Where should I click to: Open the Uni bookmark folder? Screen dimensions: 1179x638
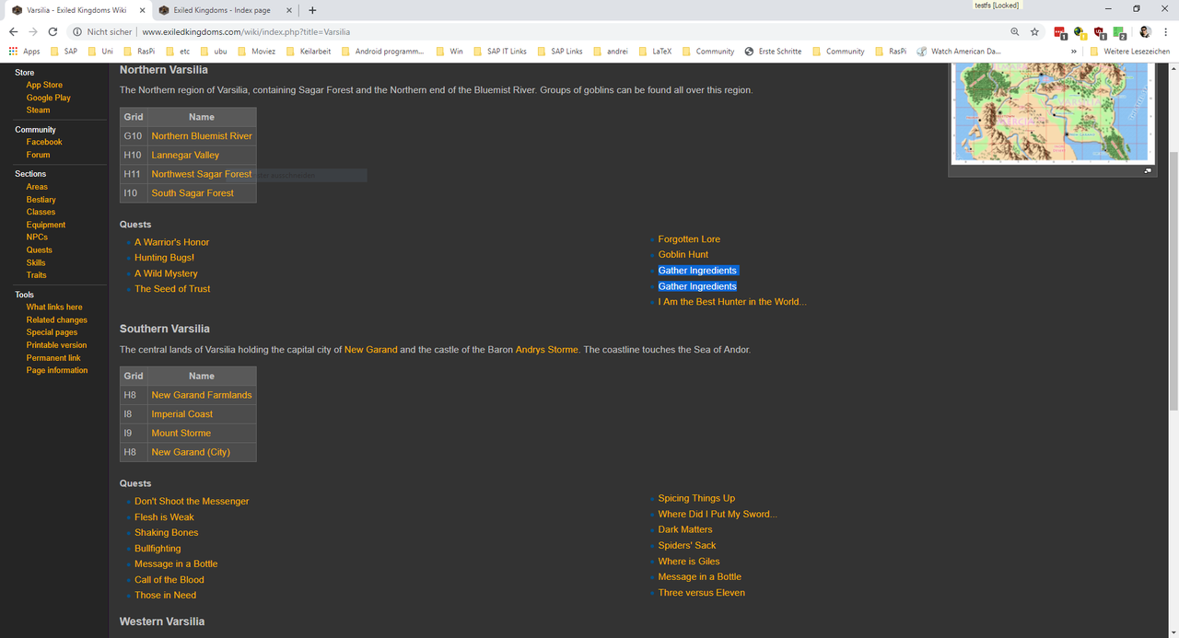[100, 52]
